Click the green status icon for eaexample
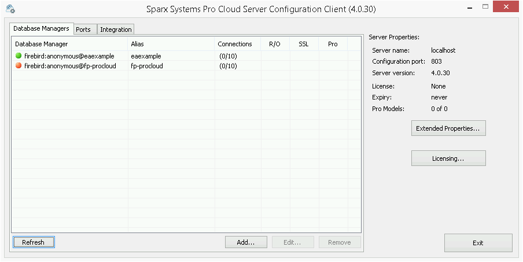Viewport: 523px width, 262px height. click(x=19, y=56)
